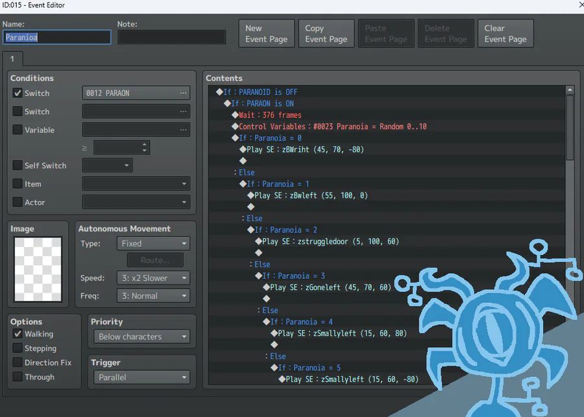Click Paste Event Page button

pos(386,34)
